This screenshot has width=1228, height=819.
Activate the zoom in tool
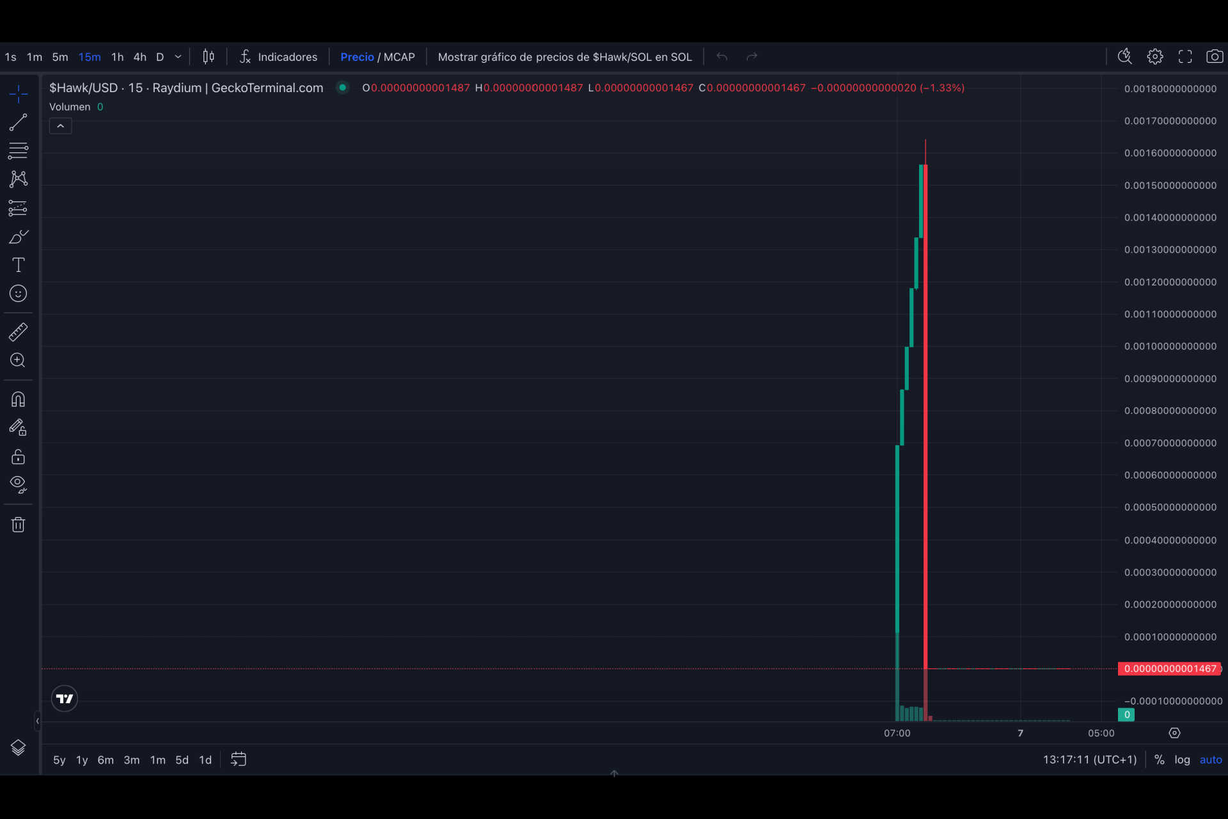pyautogui.click(x=18, y=360)
